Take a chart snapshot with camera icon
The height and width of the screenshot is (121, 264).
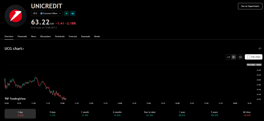coord(241,57)
